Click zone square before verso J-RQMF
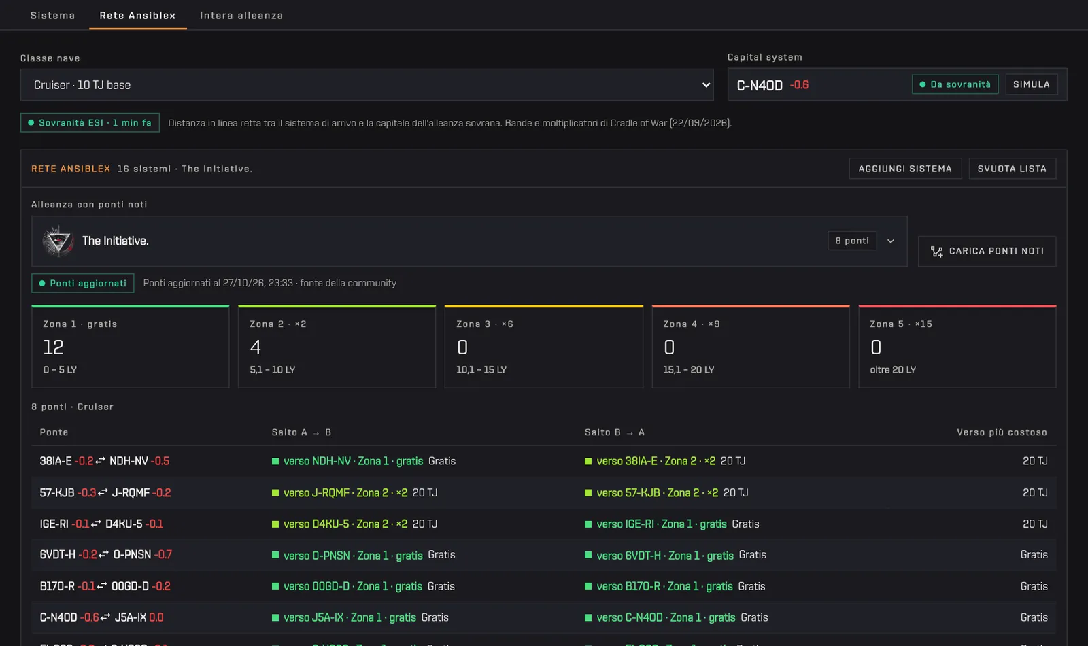The width and height of the screenshot is (1088, 646). tap(275, 493)
